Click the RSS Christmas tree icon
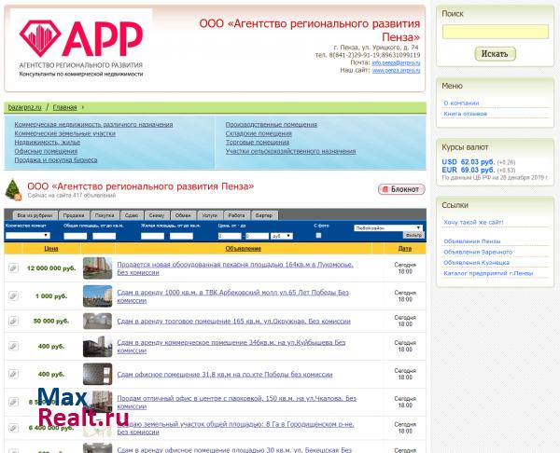 [x=14, y=189]
